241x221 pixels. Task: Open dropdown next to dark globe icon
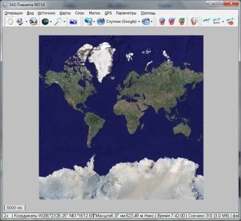click(51, 22)
